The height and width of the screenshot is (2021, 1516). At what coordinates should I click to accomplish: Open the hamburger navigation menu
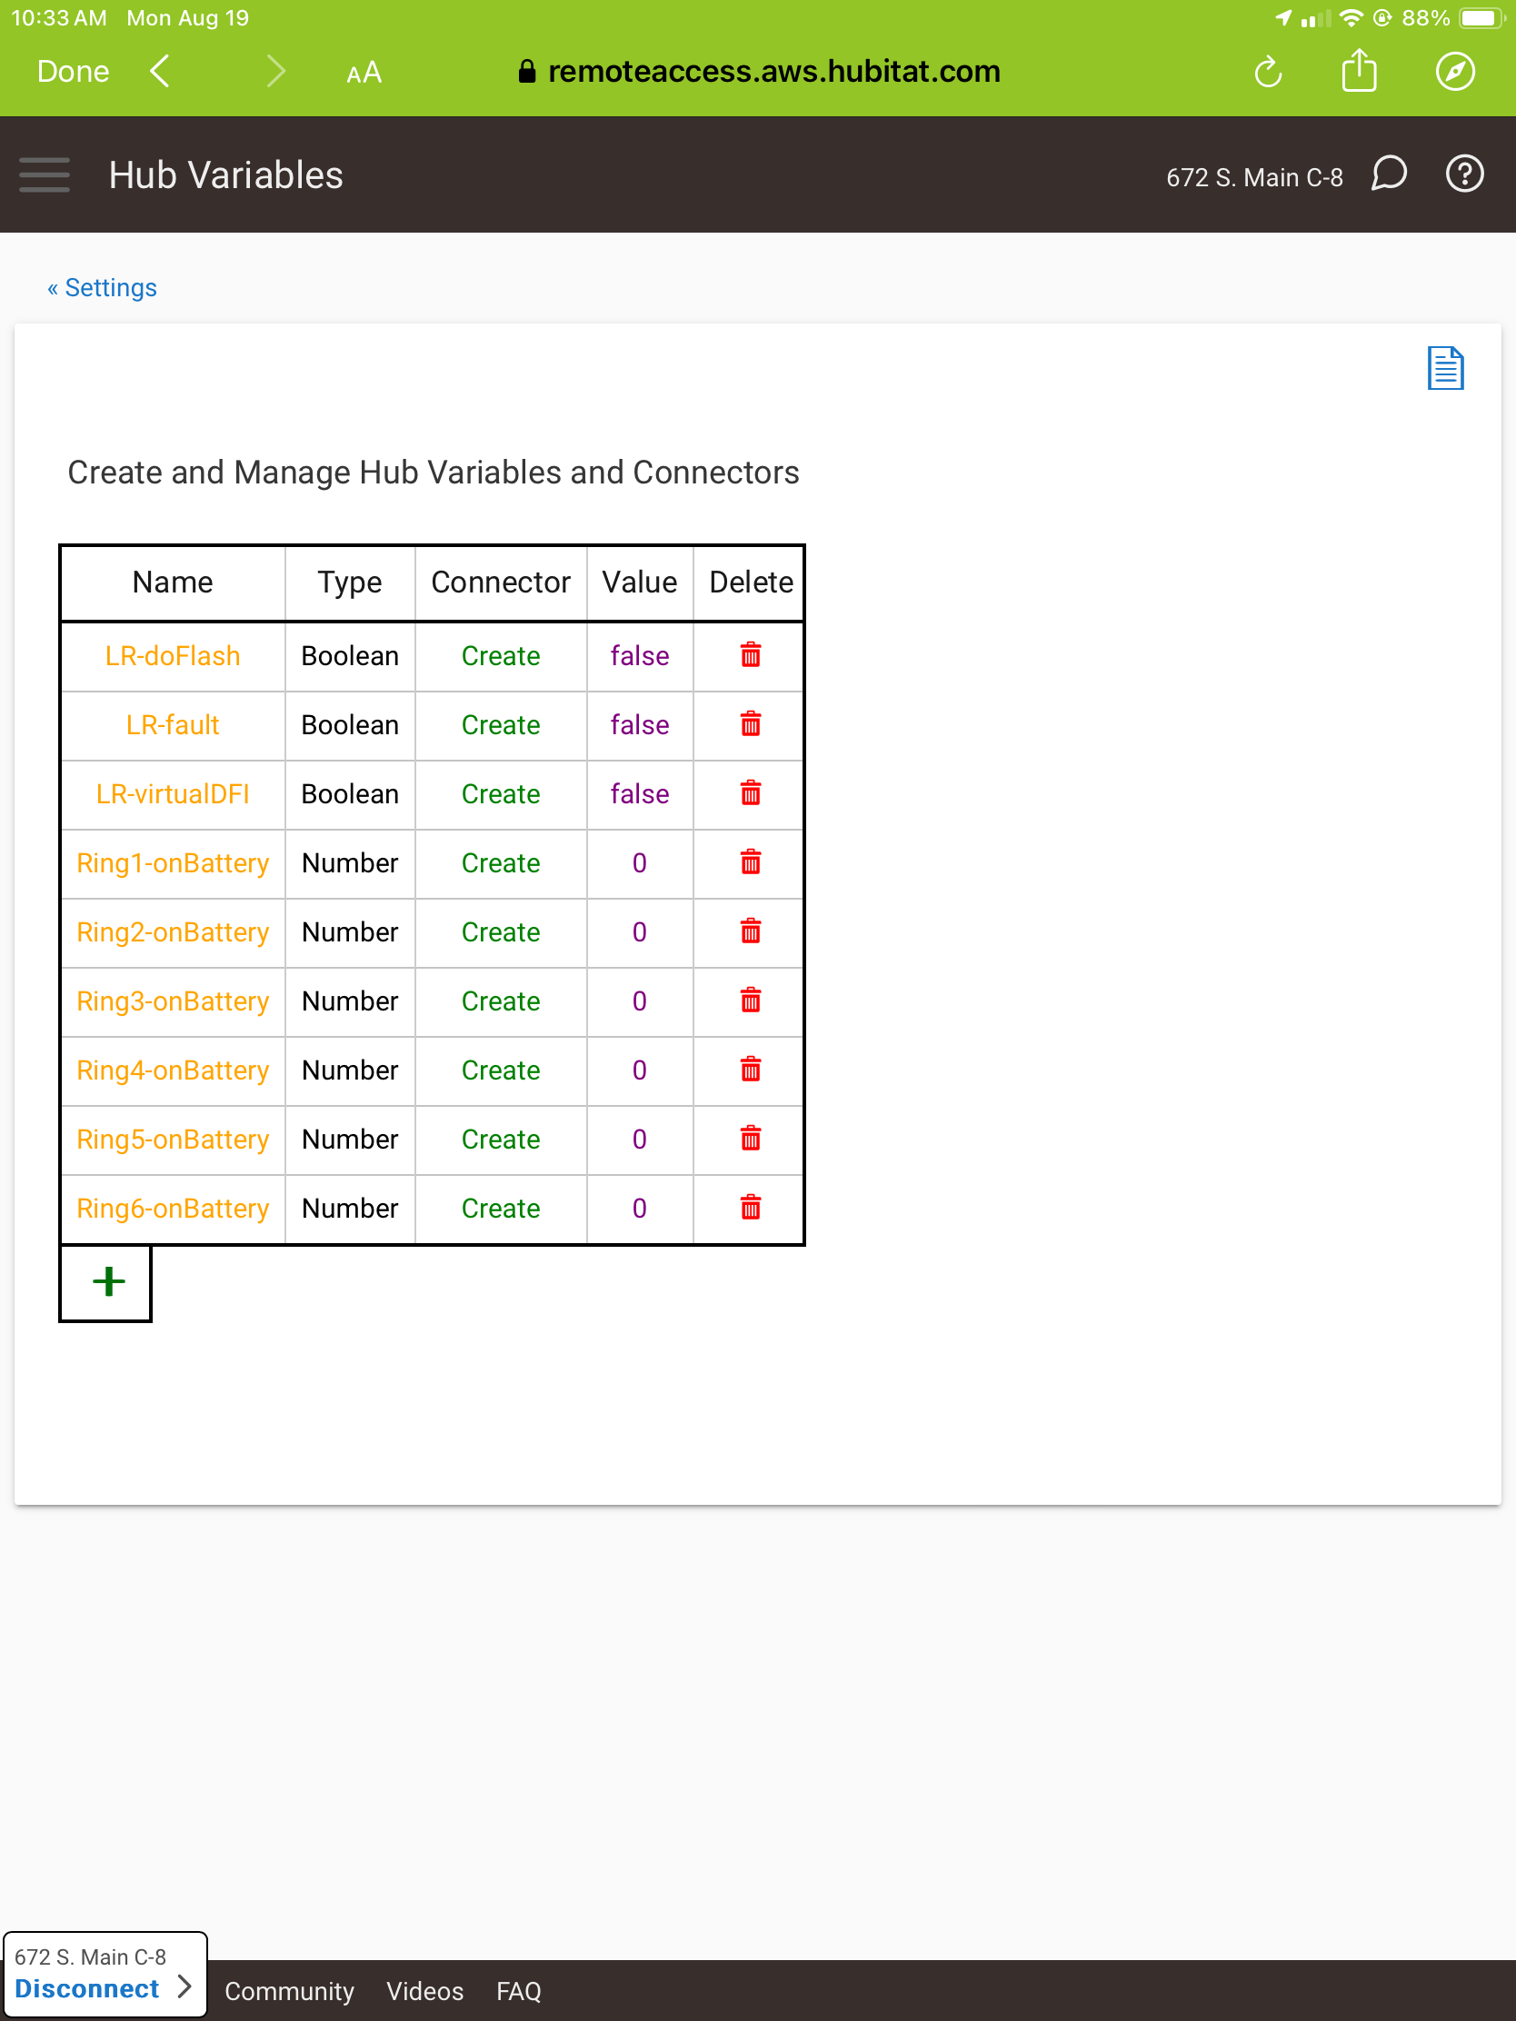pyautogui.click(x=44, y=174)
